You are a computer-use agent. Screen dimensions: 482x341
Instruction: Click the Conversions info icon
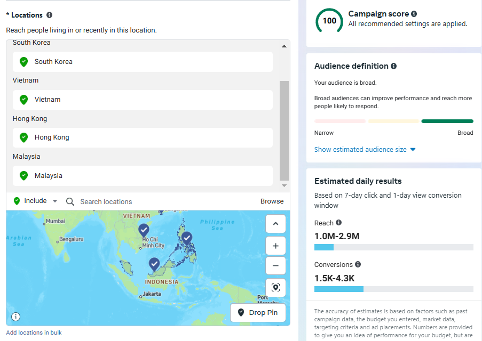[x=358, y=264]
